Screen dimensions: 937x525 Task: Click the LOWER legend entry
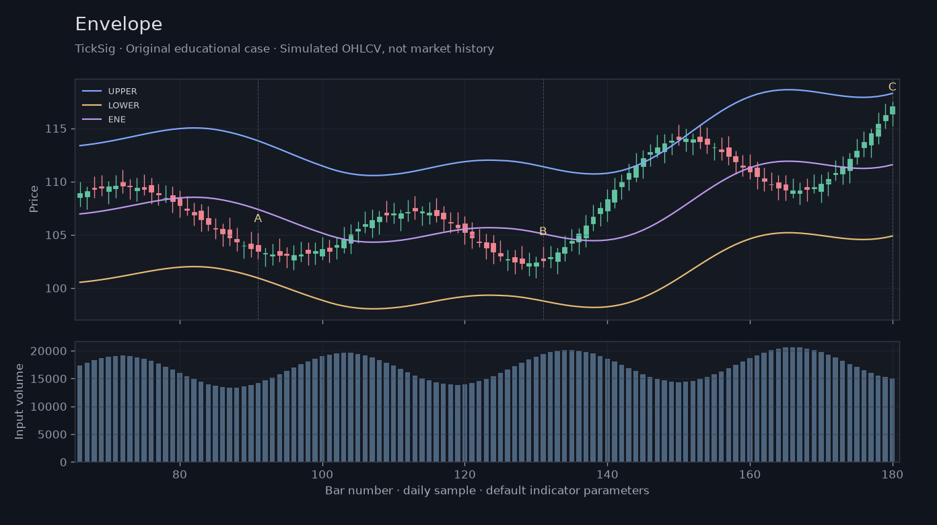coord(111,106)
